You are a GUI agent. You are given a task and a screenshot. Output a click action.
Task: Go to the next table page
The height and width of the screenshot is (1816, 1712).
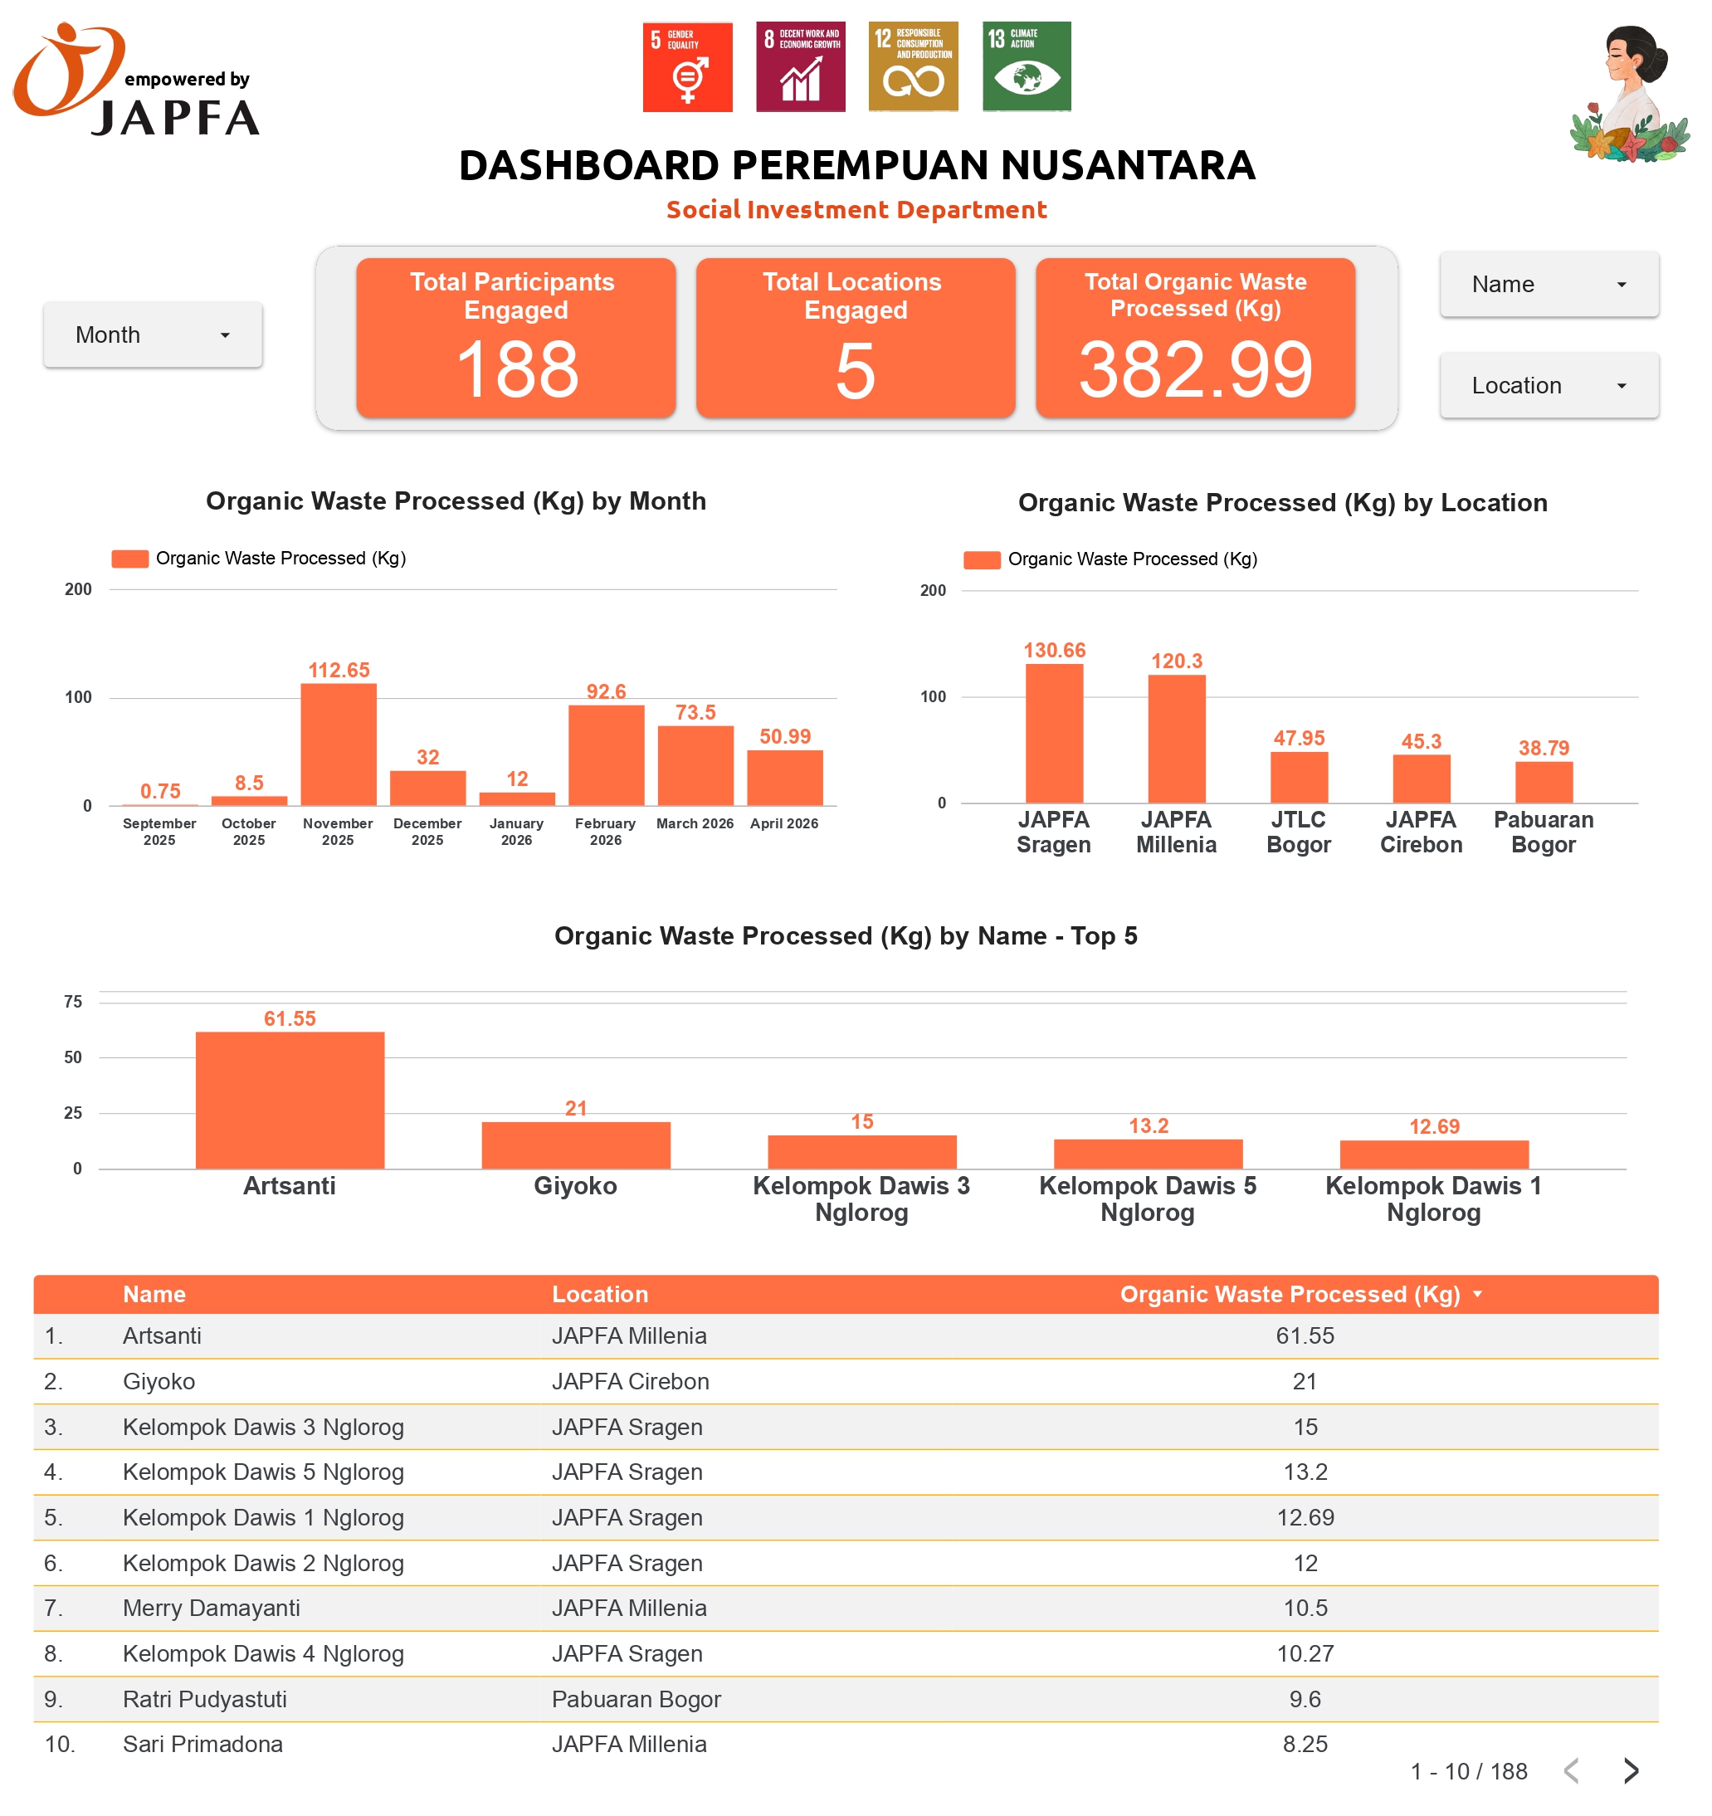[1631, 1770]
